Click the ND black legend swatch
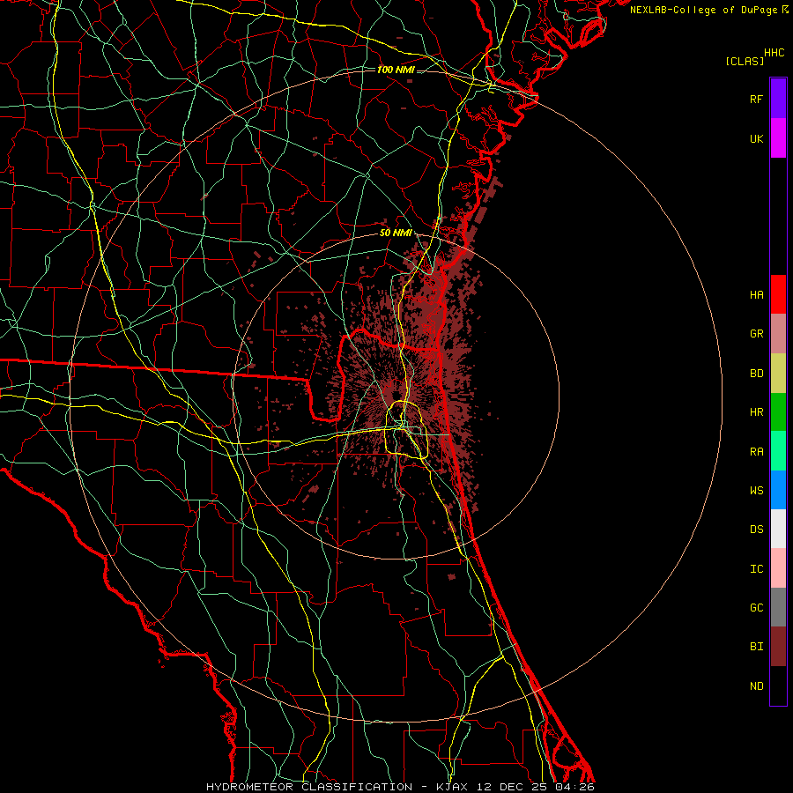 [x=778, y=686]
